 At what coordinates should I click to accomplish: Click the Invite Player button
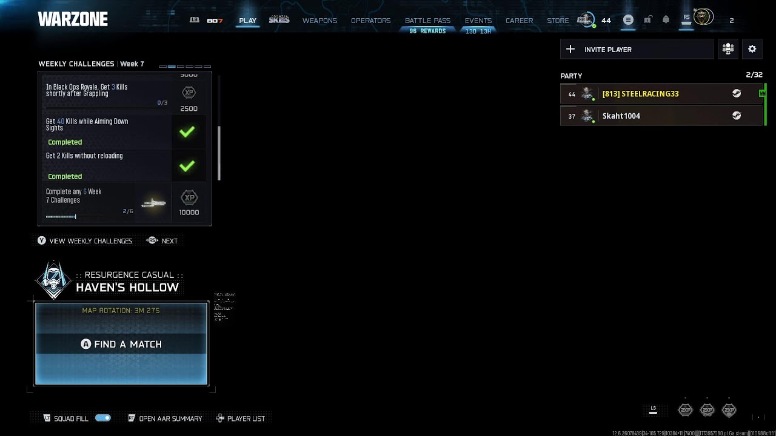click(x=637, y=50)
